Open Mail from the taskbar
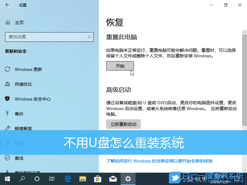Viewport: 247px width, 185px height. (113, 178)
